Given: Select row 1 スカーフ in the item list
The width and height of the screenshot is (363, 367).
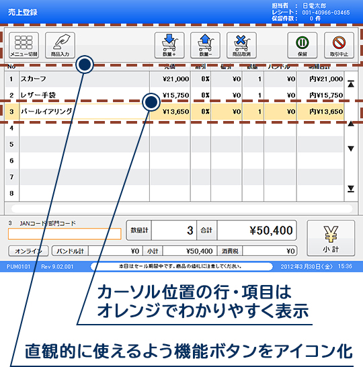Looking at the screenshot, I should 174,79.
